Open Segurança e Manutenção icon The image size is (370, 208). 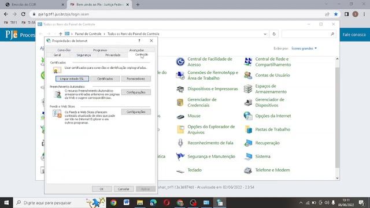[x=180, y=157]
